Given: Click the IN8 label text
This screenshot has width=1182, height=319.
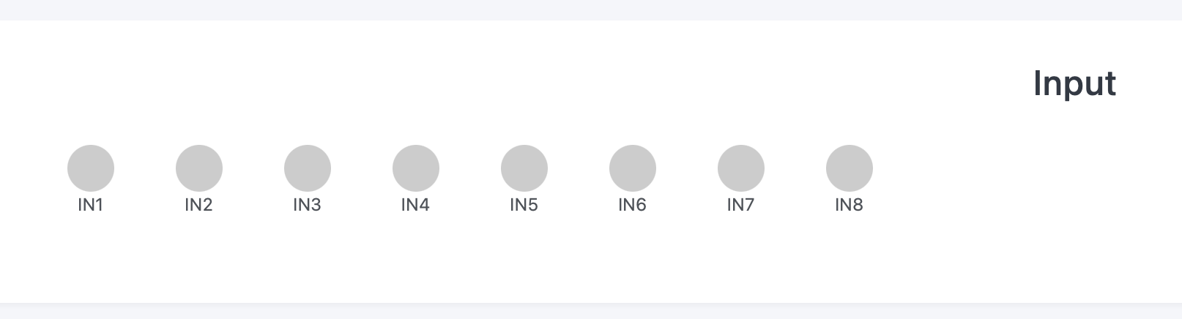Looking at the screenshot, I should [849, 206].
